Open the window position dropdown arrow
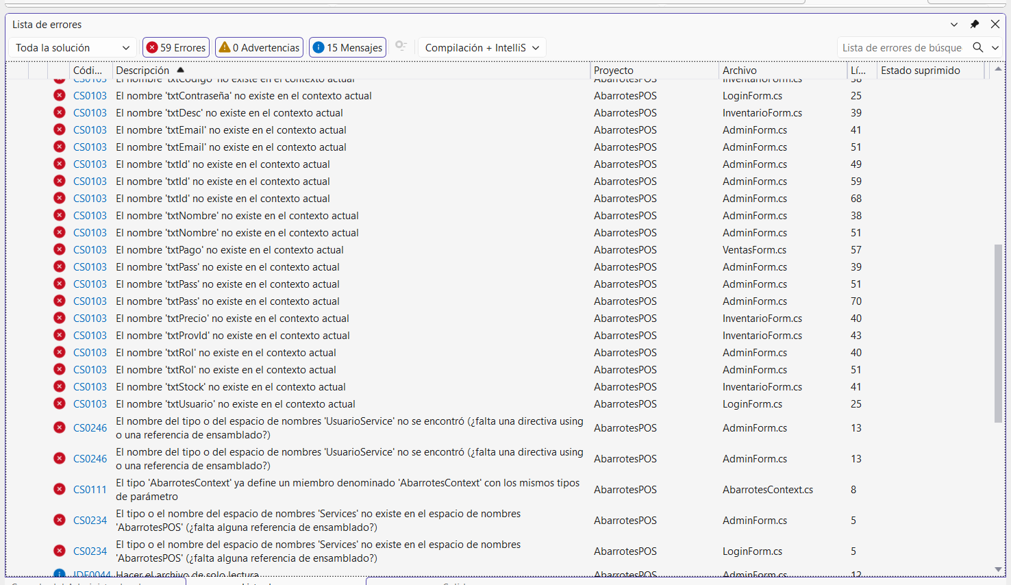The height and width of the screenshot is (585, 1011). 954,24
